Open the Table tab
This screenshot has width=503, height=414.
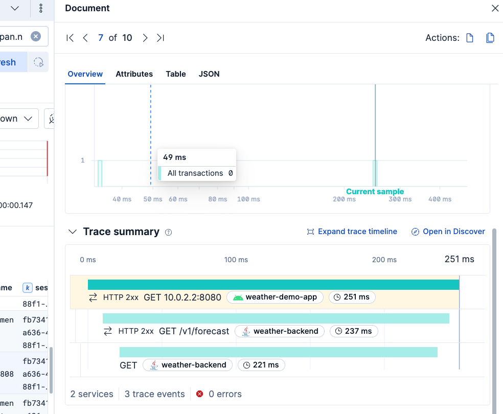coord(176,74)
